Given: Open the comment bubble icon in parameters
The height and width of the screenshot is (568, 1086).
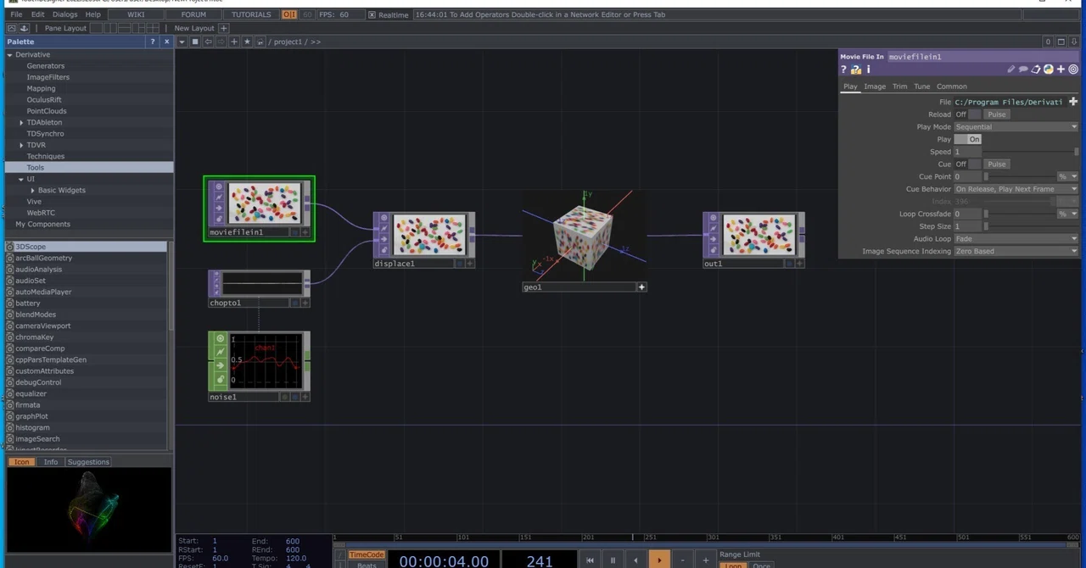Looking at the screenshot, I should pyautogui.click(x=1023, y=70).
